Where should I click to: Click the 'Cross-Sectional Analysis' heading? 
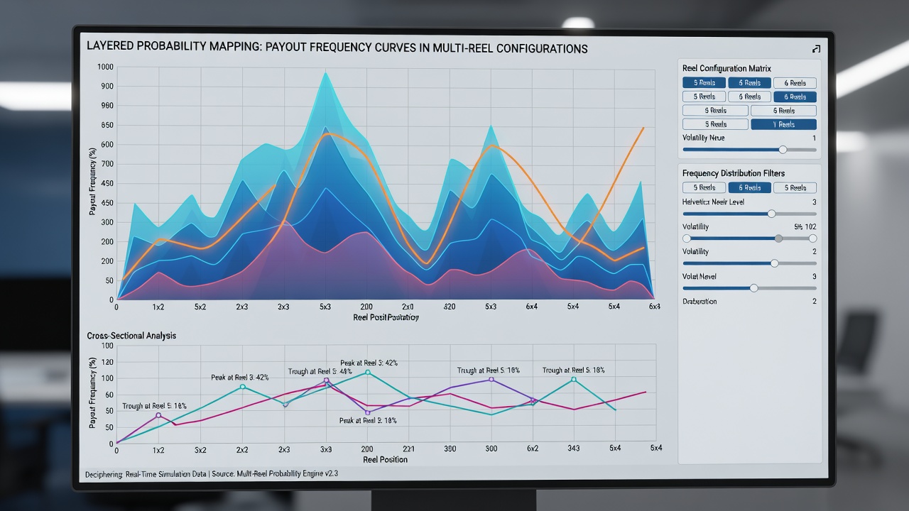131,335
